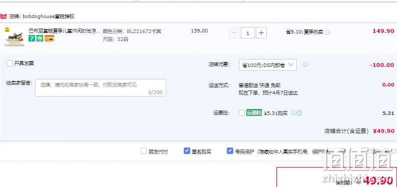Decrease quantity with the minus button

(x=234, y=33)
